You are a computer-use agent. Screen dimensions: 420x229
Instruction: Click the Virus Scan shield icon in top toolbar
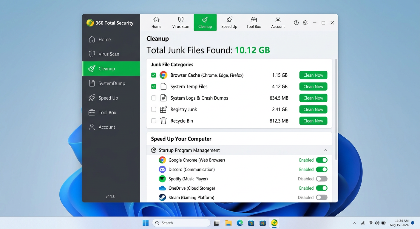[181, 20]
